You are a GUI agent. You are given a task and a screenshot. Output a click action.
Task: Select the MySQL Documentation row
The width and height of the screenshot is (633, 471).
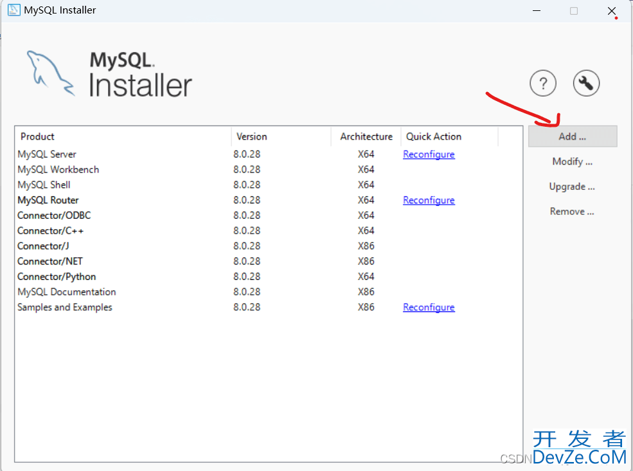(x=269, y=292)
